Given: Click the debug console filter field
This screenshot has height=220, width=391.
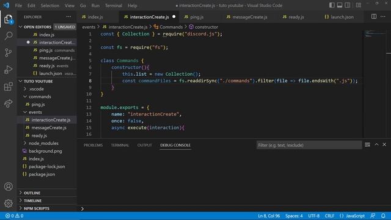Looking at the screenshot, I should coord(309,145).
